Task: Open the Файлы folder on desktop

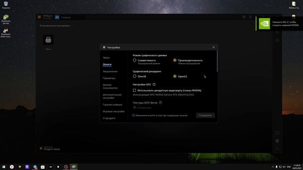Action: click(294, 5)
